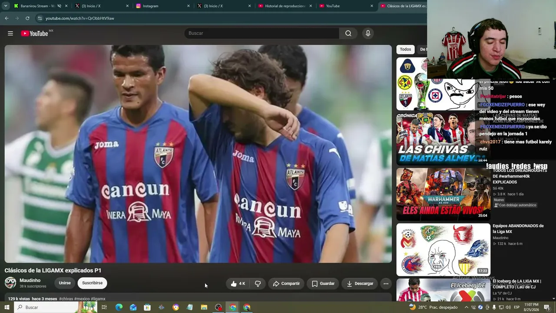Click the #mexico hashtag
The height and width of the screenshot is (313, 556).
pos(82,299)
